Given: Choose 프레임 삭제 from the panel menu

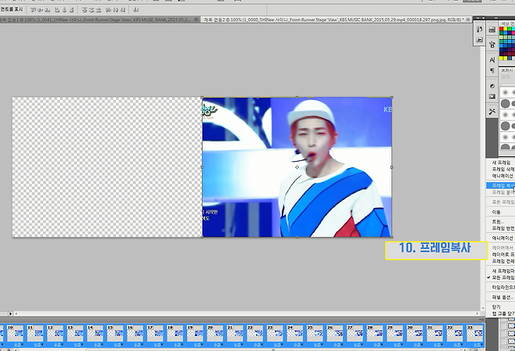Looking at the screenshot, I should 502,170.
